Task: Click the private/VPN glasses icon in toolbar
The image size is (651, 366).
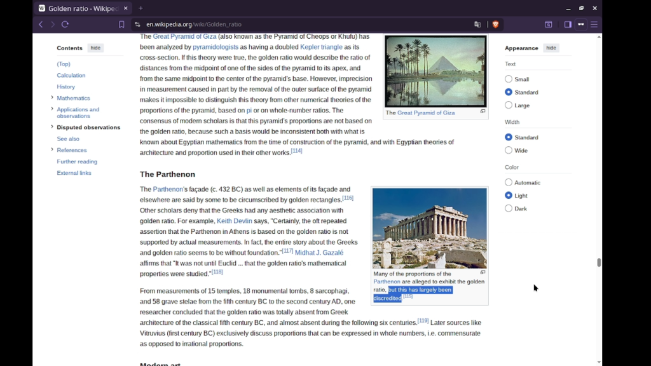Action: point(581,25)
